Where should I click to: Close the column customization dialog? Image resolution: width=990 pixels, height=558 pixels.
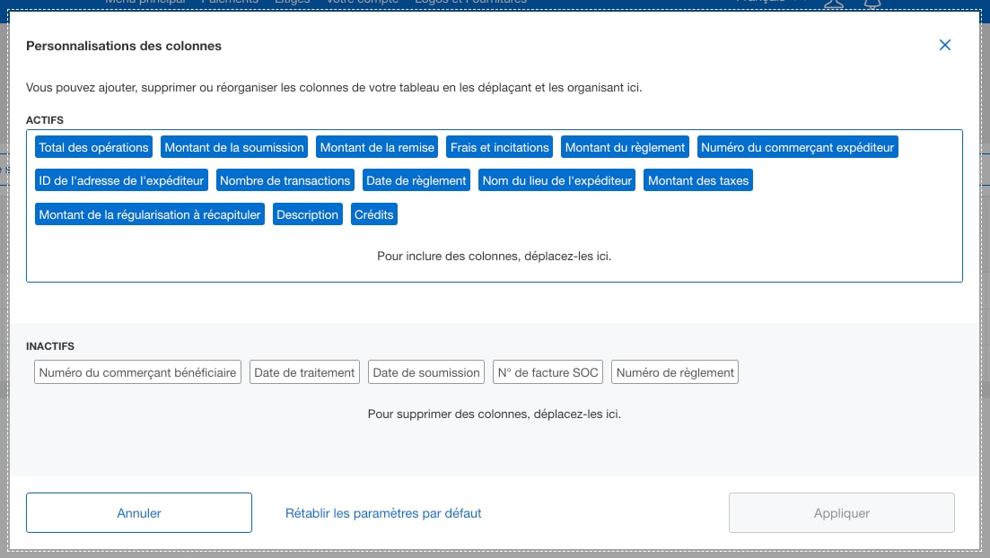click(x=944, y=44)
